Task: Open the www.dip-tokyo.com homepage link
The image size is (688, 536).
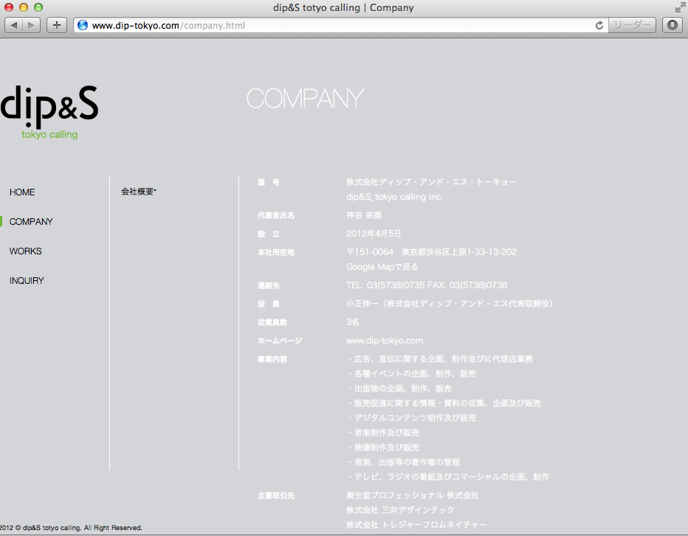Action: click(x=385, y=341)
